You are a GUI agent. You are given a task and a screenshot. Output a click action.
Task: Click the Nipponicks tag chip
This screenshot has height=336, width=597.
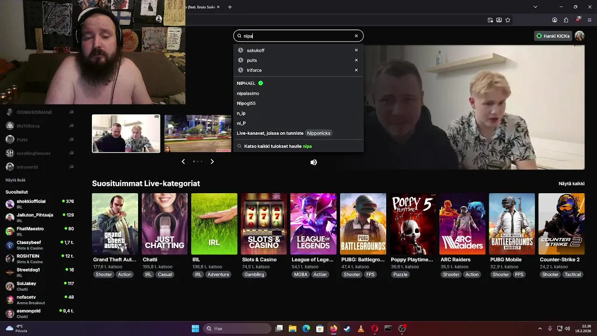pos(319,133)
